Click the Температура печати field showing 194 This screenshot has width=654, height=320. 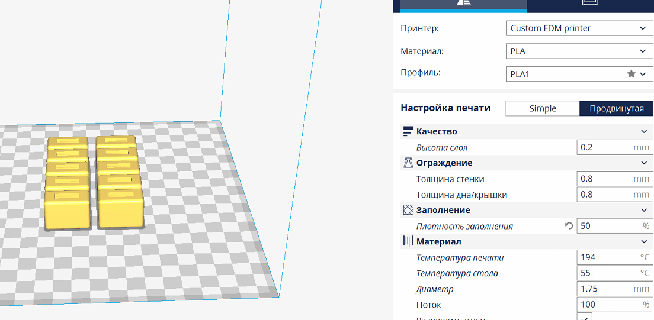click(615, 257)
